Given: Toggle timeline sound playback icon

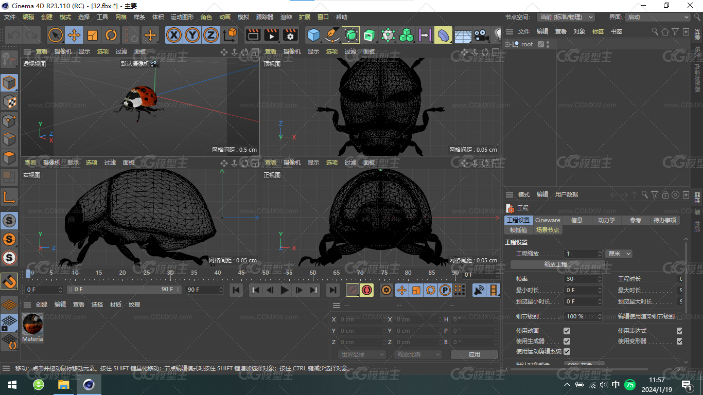Looking at the screenshot, I should click(479, 291).
